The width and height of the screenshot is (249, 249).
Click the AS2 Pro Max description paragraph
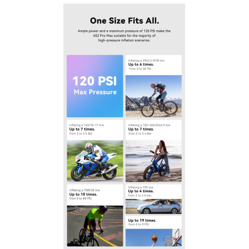click(x=124, y=36)
